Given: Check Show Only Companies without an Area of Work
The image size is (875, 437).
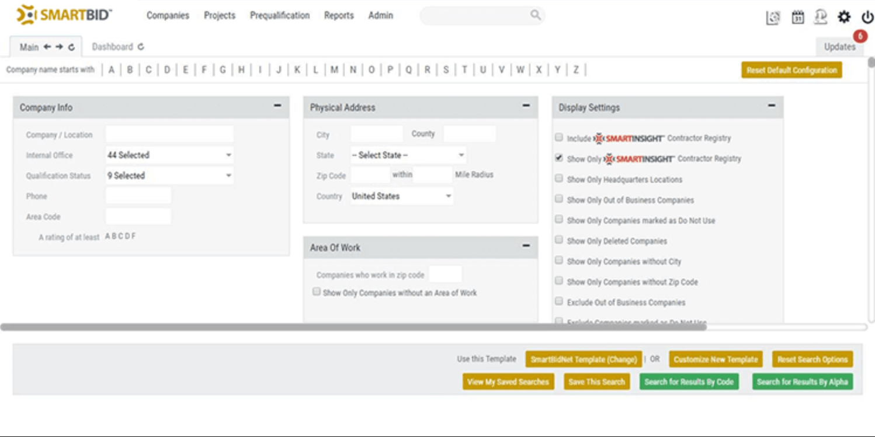Looking at the screenshot, I should (x=317, y=291).
